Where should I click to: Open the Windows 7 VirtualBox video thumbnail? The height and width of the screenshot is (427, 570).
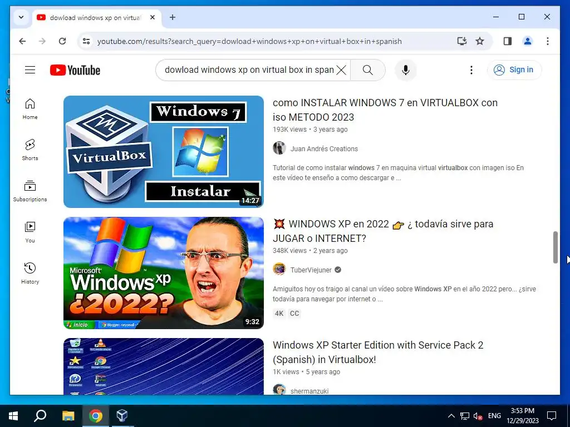[x=164, y=152]
